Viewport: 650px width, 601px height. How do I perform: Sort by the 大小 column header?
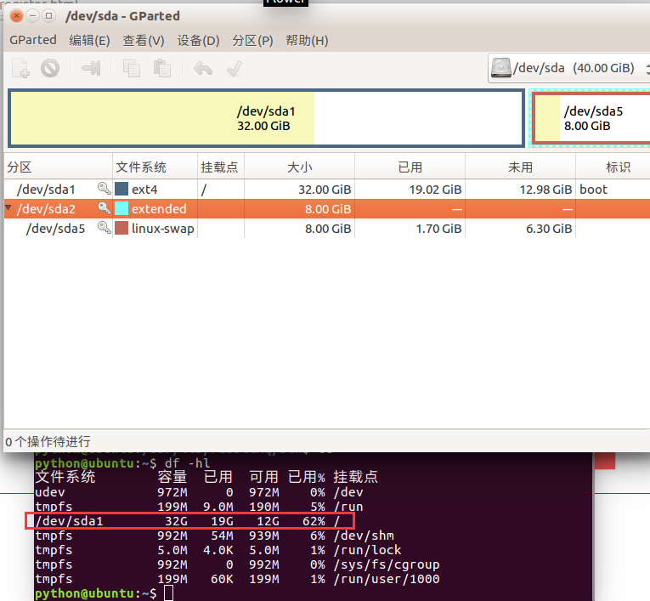299,167
